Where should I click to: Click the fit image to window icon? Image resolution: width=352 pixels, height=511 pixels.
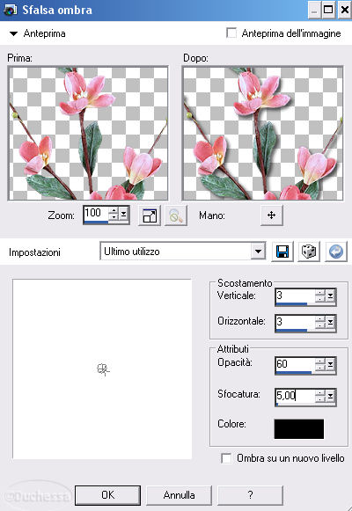150,215
